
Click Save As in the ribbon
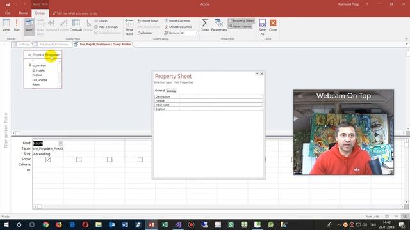tap(262, 27)
